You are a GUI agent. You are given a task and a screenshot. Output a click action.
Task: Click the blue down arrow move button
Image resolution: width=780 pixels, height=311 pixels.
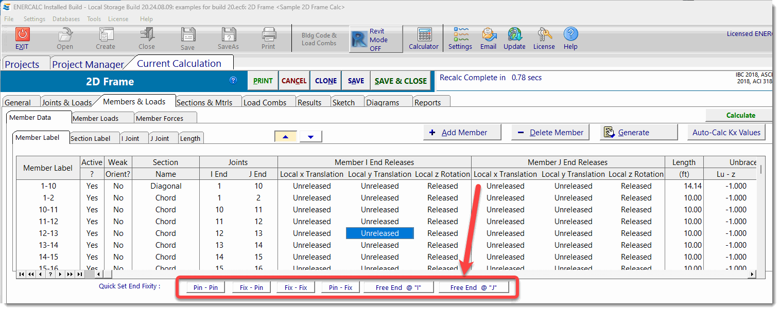(x=311, y=137)
